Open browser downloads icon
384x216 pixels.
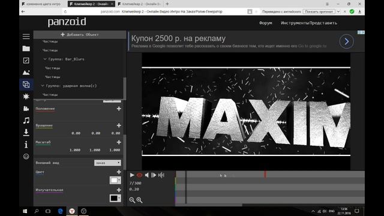[x=360, y=11]
